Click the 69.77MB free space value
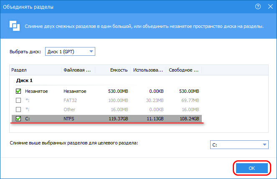 (x=190, y=100)
